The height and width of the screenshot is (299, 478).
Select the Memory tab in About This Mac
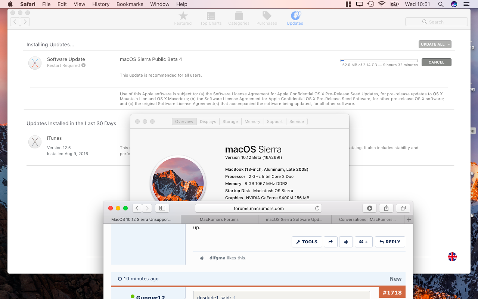click(x=252, y=121)
